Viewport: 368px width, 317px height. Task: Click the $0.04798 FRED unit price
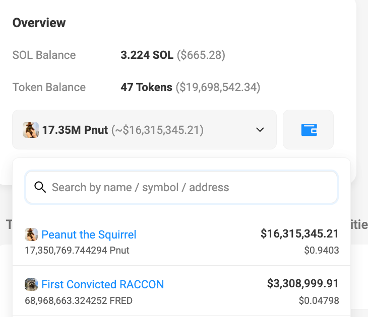point(319,301)
